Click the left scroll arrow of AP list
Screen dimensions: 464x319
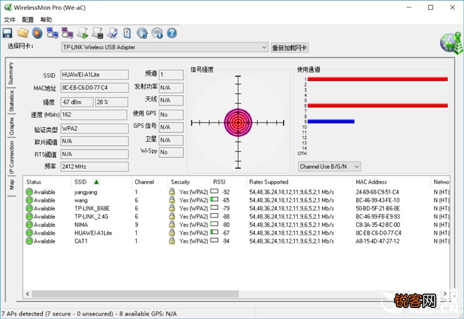[27, 294]
